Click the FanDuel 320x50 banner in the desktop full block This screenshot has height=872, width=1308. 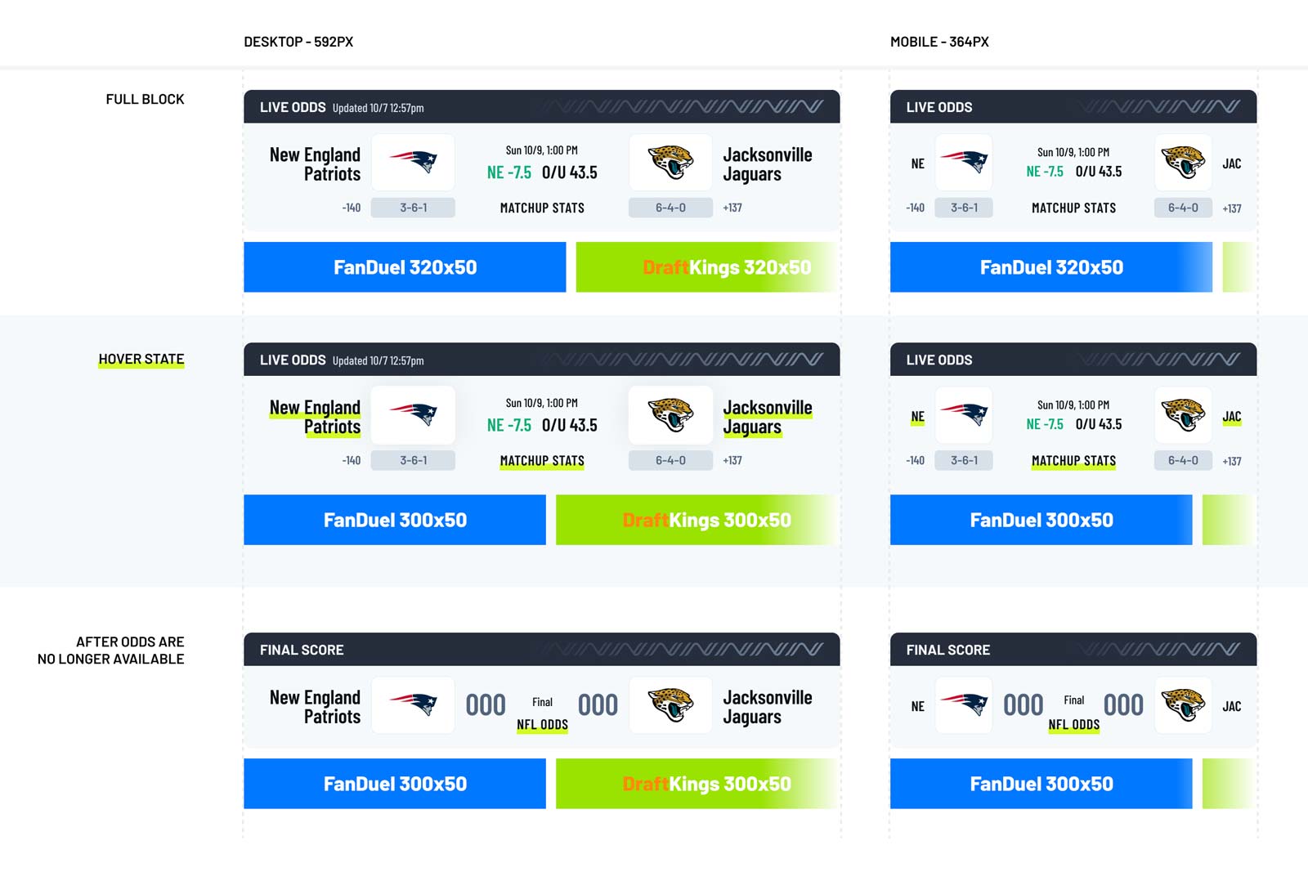[x=405, y=267]
